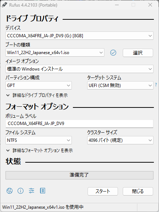Open the パーティション構成 GPT dropdown
The height and width of the screenshot is (212, 159).
(x=38, y=86)
